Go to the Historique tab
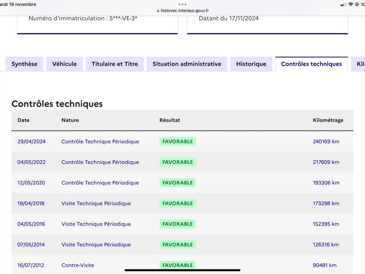Screen dimensions: 365x274 click(x=251, y=64)
